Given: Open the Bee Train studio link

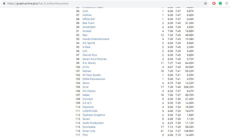Looking at the screenshot, I should pos(88,23).
